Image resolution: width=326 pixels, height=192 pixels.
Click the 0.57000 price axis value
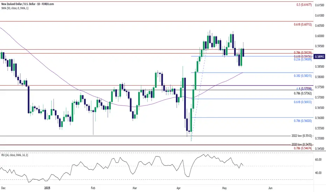pos(320,97)
